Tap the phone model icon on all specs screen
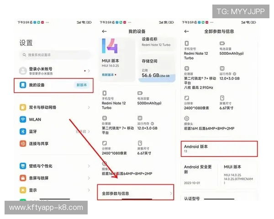This screenshot has height=219, width=274. click(187, 43)
